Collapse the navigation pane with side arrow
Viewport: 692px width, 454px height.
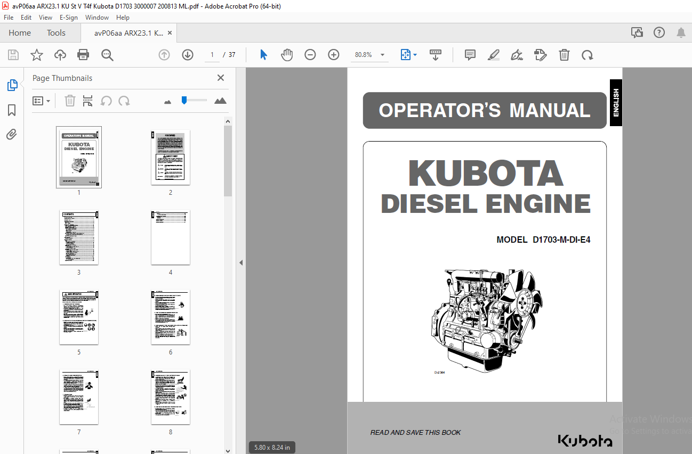pyautogui.click(x=240, y=262)
